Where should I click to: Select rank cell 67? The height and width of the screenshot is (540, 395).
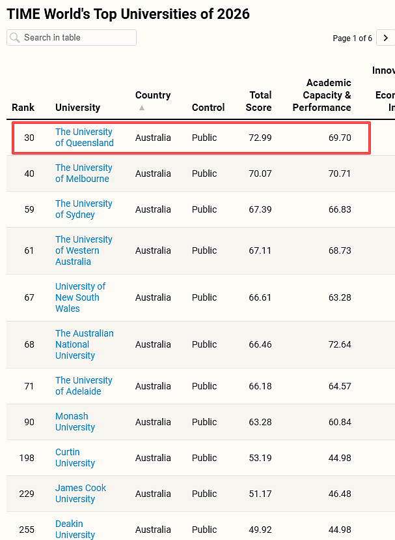pos(29,297)
